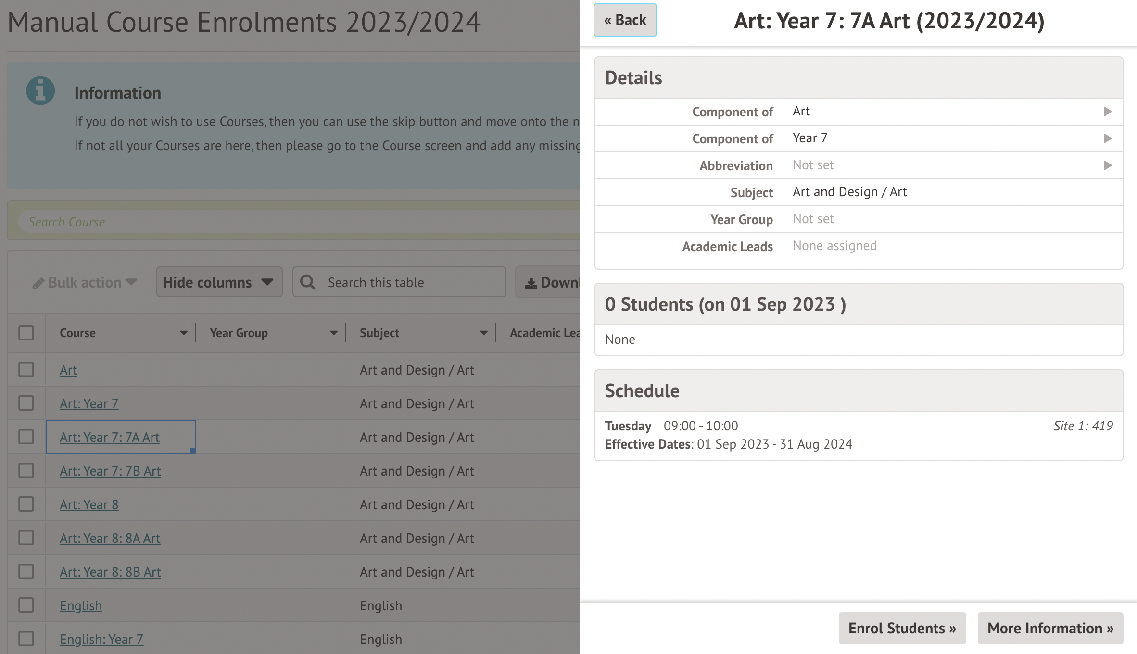Click the magnifier icon in table search
1137x654 pixels.
(308, 282)
